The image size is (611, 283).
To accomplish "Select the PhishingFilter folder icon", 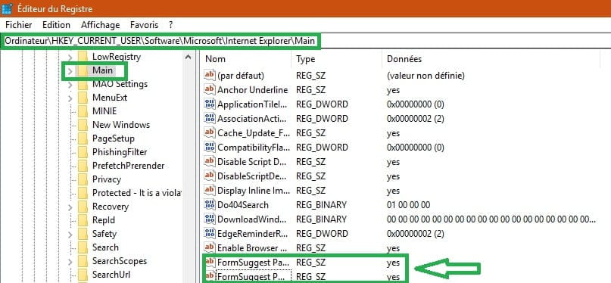I will coord(83,152).
